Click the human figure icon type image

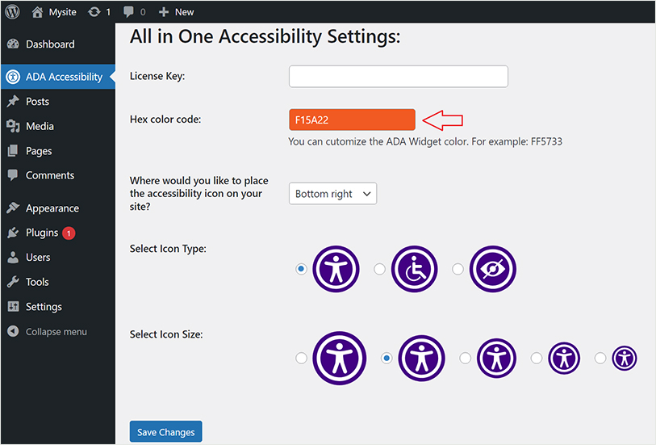pyautogui.click(x=336, y=269)
